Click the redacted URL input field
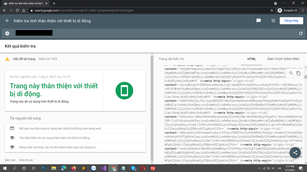The image size is (307, 172). pos(34,33)
